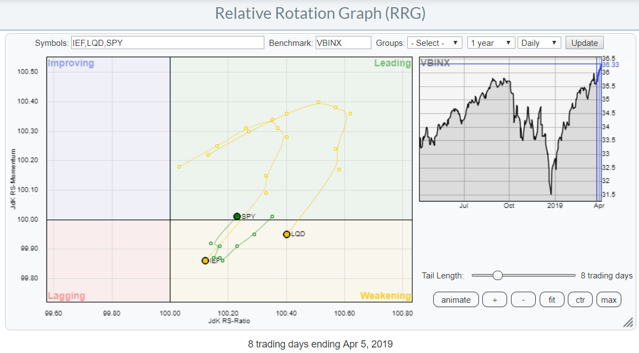This screenshot has width=639, height=353.
Task: Open the Groups select dropdown
Action: [434, 43]
